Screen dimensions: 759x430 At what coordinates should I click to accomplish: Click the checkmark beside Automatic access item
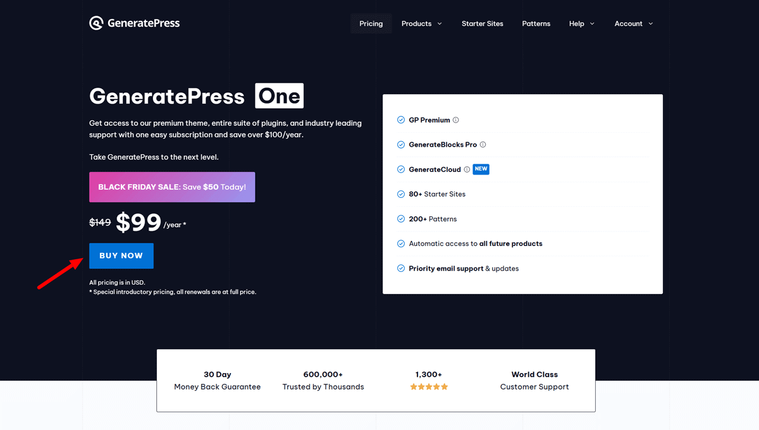400,243
